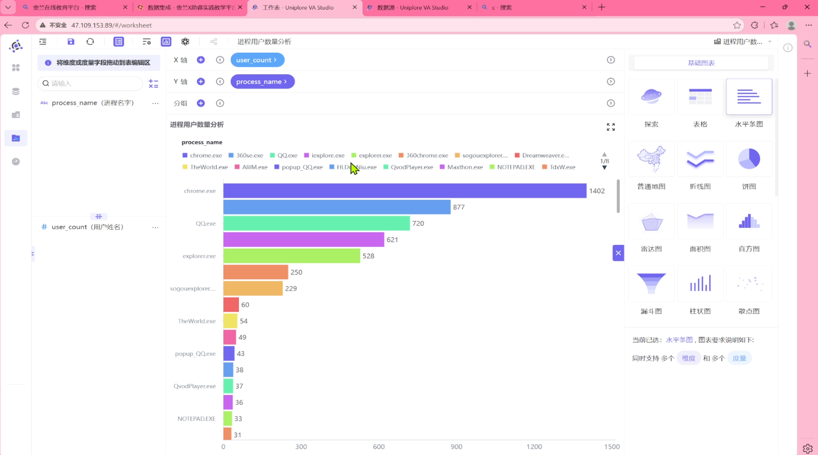Viewport: 818px width, 455px height.
Task: Open the apps grid sidebar icon
Action: click(x=16, y=68)
